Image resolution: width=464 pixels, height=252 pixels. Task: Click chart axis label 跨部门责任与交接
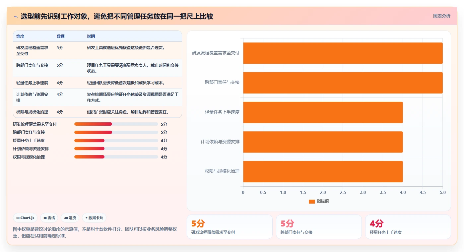[222, 82]
